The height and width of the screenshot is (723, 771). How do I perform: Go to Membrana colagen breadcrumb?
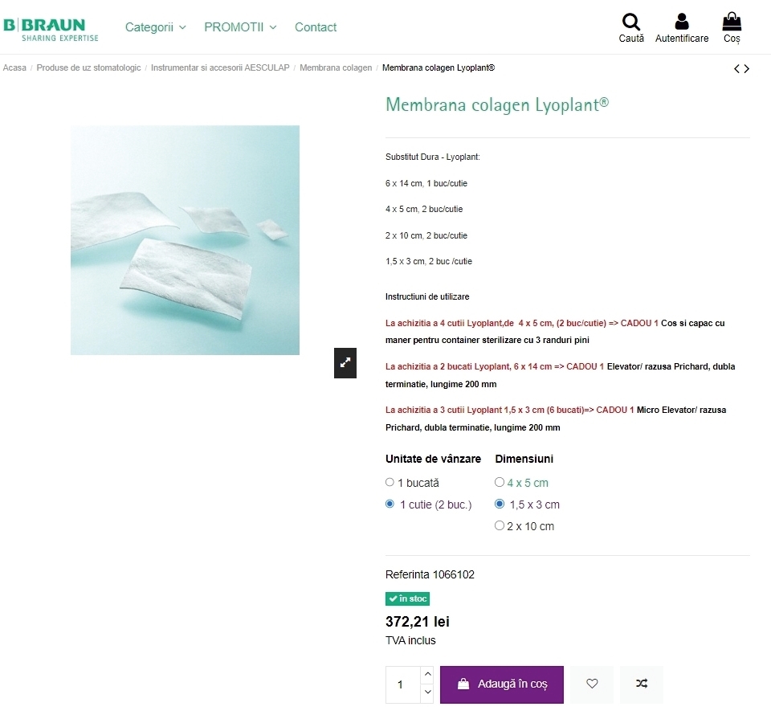(x=336, y=67)
